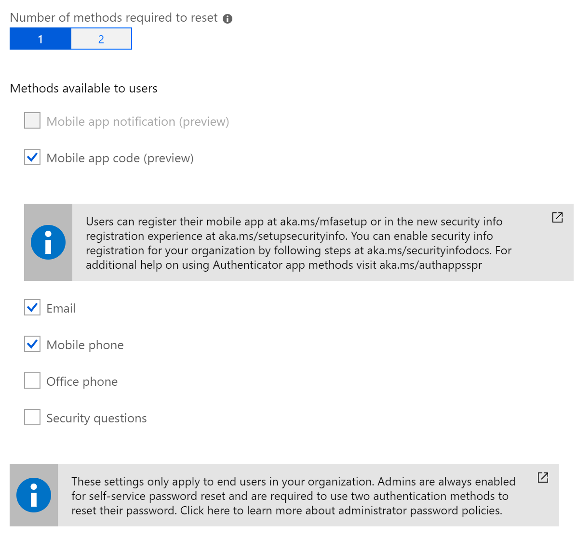Click the info icon beside Number of methods
The image size is (577, 537).
[x=228, y=19]
